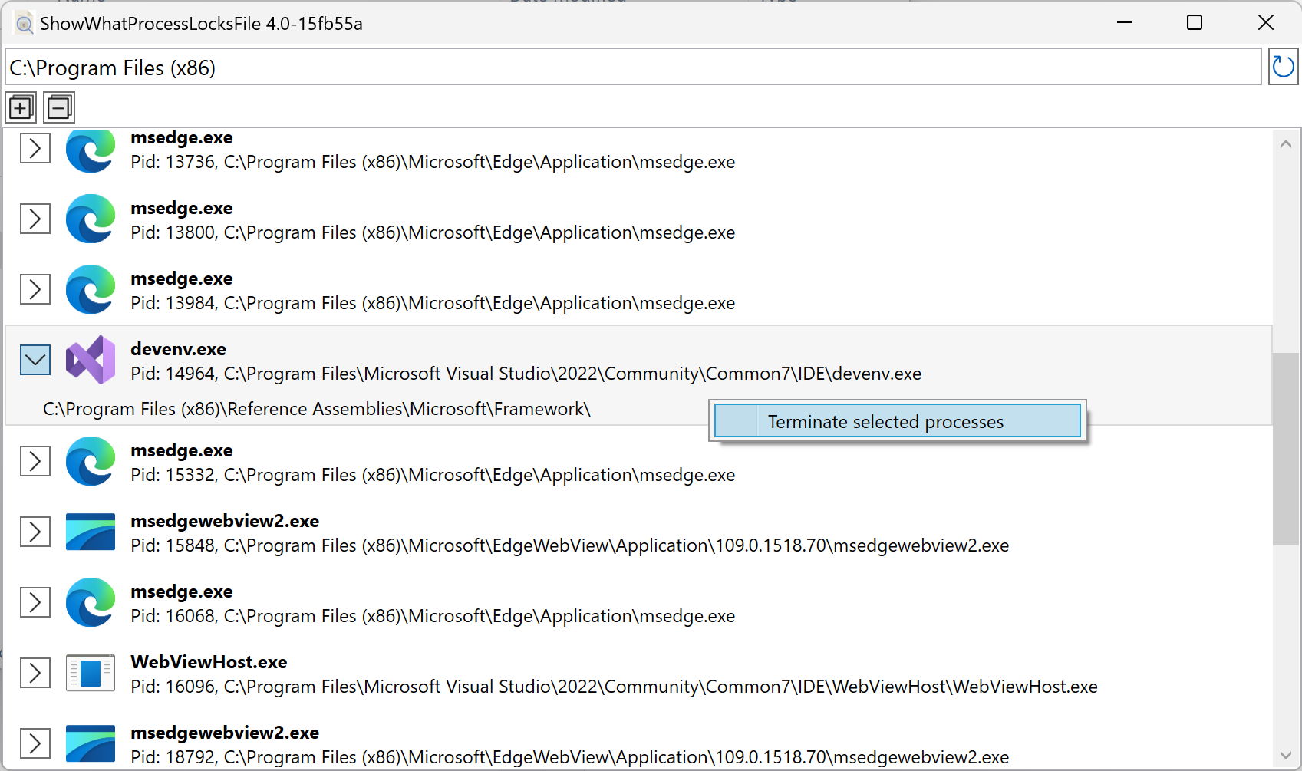The height and width of the screenshot is (771, 1302).
Task: Click the WebView2 icon for Pid 18792
Action: (91, 743)
